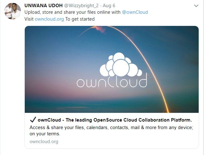
Task: Click the 'To get started' tweet text
Action: (x=80, y=19)
